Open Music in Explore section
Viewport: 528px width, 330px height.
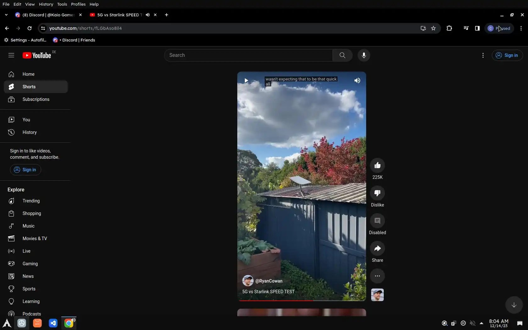click(36, 226)
